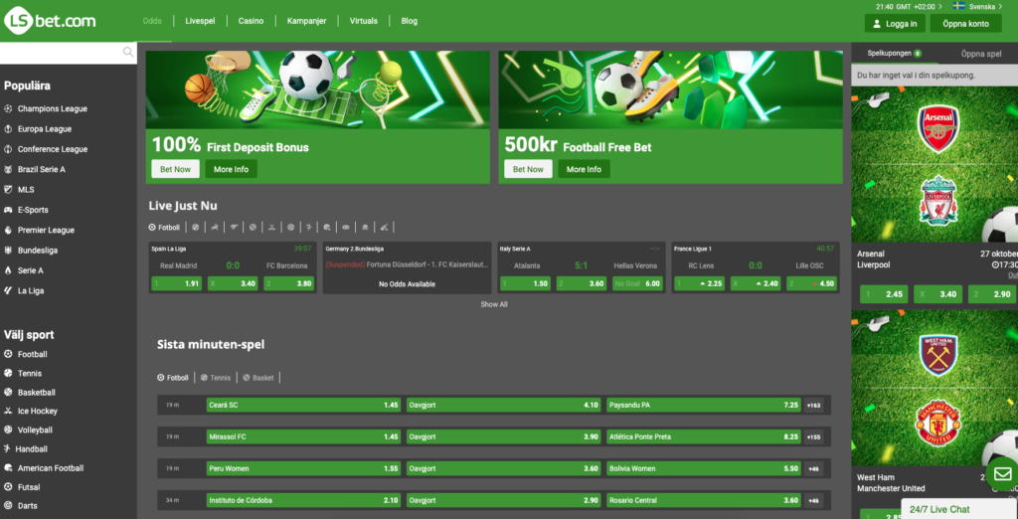The image size is (1018, 519).
Task: Open the Kampanjer menu item
Action: pos(305,21)
